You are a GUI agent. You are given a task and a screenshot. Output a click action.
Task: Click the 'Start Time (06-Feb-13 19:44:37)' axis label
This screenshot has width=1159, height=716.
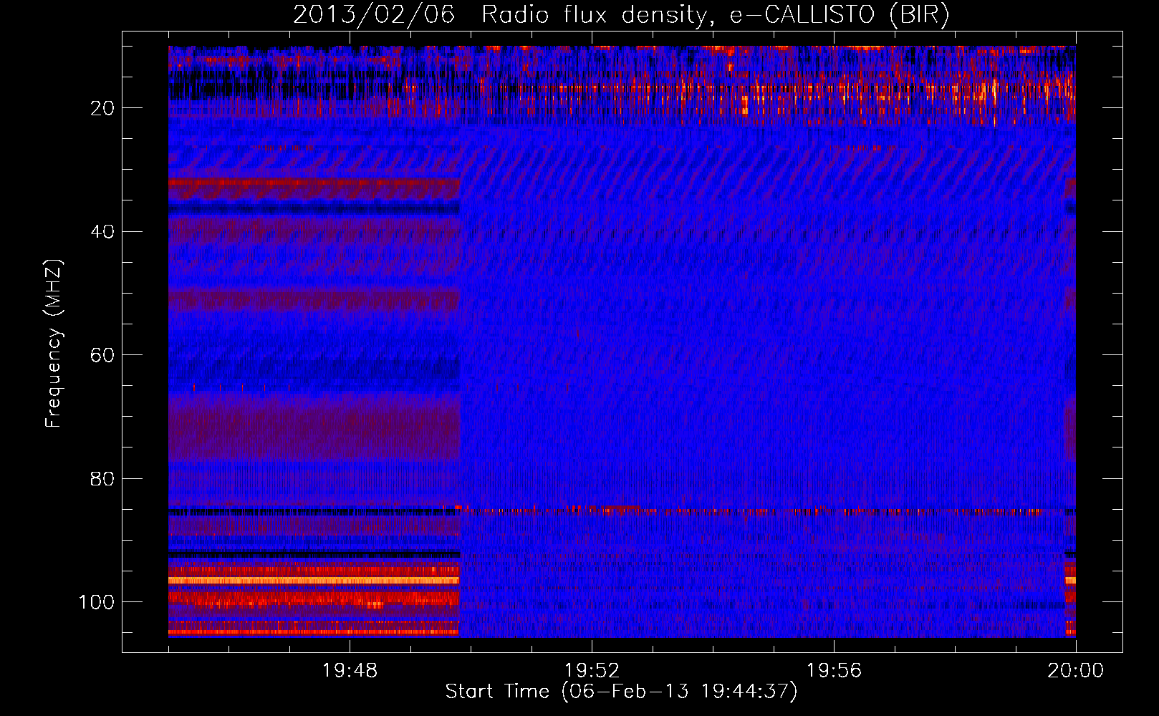point(621,692)
